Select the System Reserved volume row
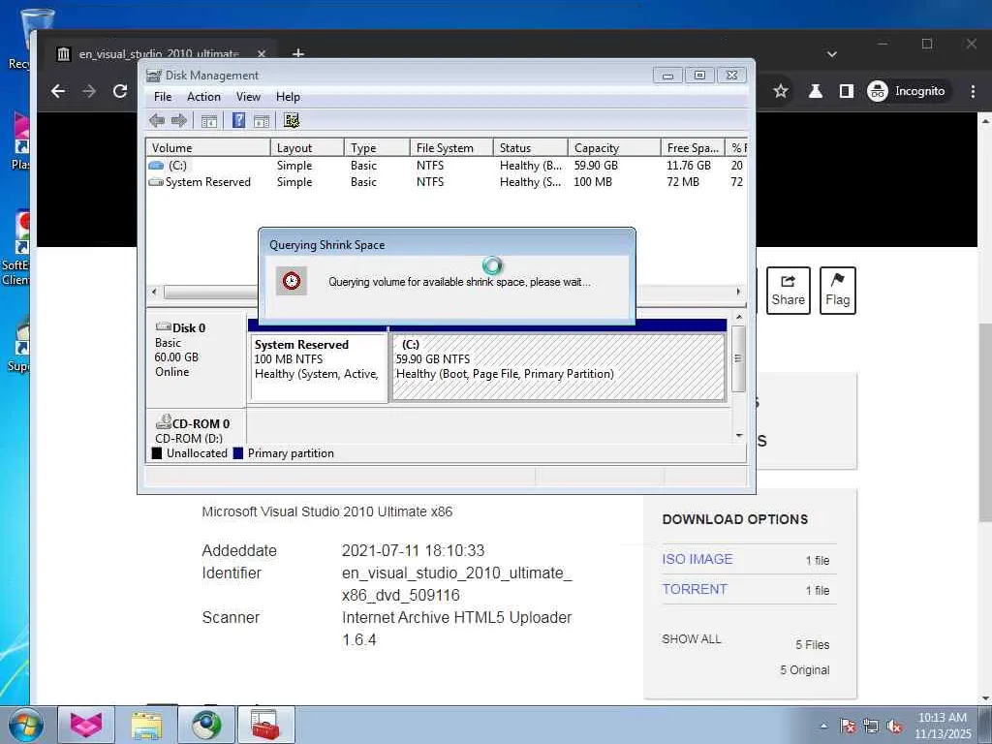Viewport: 992px width, 744px height. click(446, 181)
